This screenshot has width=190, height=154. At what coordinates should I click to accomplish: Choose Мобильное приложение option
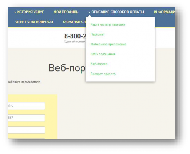[x=108, y=44]
